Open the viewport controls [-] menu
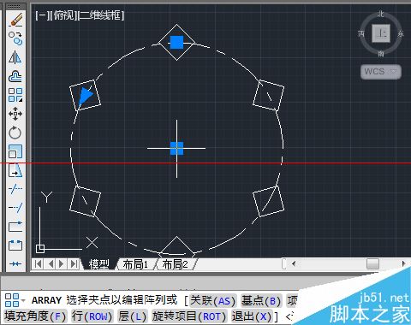The width and height of the screenshot is (411, 325). [42, 15]
